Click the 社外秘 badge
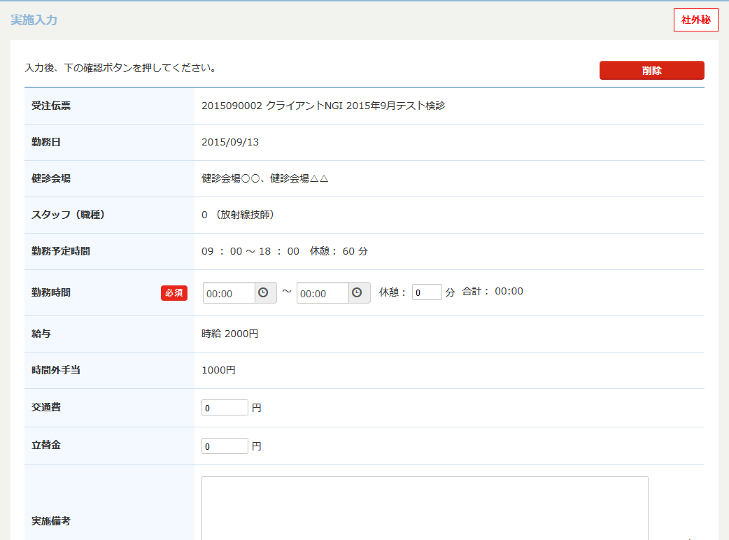Image resolution: width=729 pixels, height=540 pixels. pyautogui.click(x=695, y=20)
